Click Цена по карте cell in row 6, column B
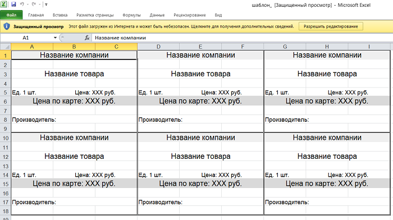This screenshot has height=220, width=393. click(74, 101)
